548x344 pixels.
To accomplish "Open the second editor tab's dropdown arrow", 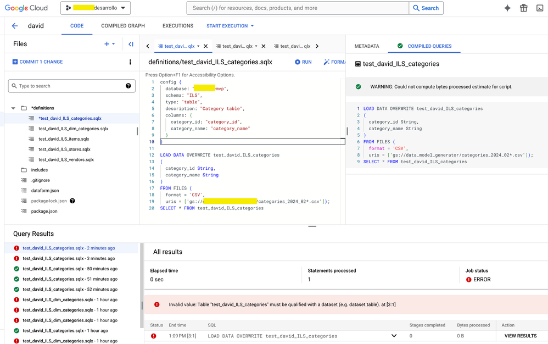I will coord(256,46).
